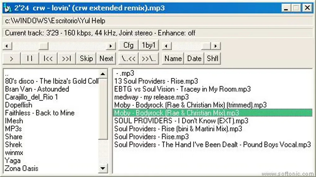This screenshot has width=316, height=177.
Task: Open the 'MP3s' folder
Action: pos(13,129)
